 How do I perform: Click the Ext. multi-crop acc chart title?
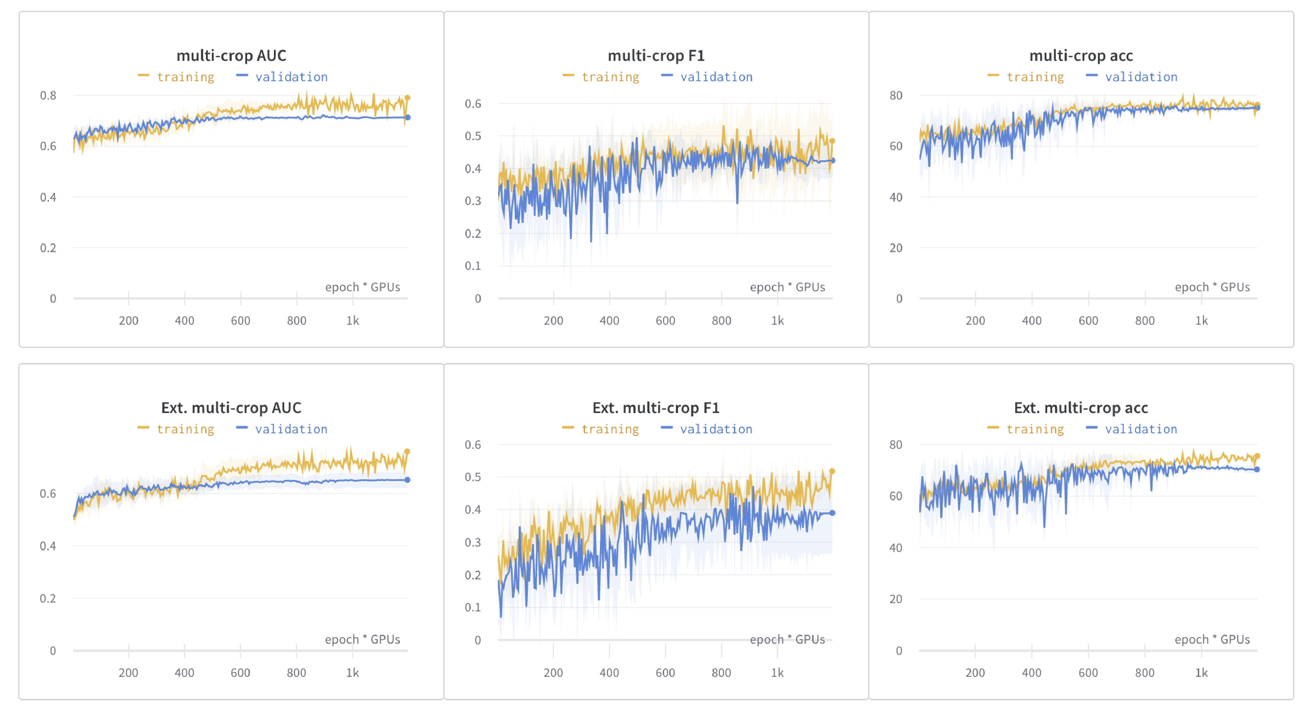tap(1081, 407)
